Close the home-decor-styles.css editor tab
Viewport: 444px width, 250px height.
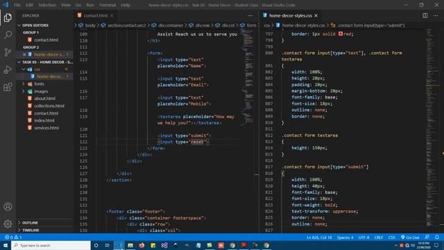tap(316, 15)
